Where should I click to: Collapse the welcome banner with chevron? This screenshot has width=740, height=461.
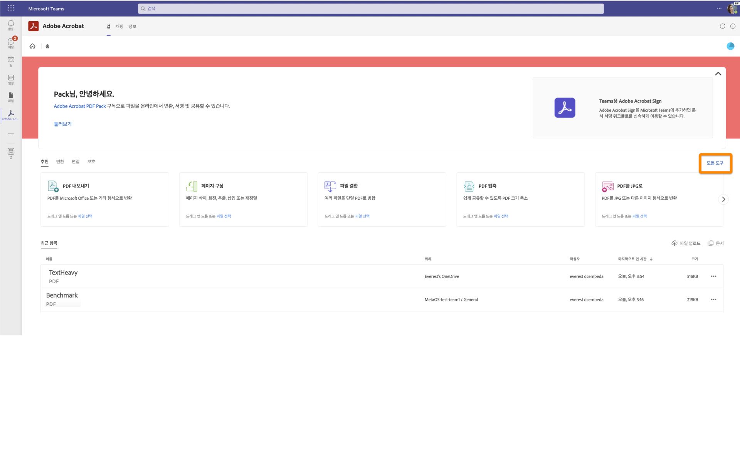click(718, 74)
